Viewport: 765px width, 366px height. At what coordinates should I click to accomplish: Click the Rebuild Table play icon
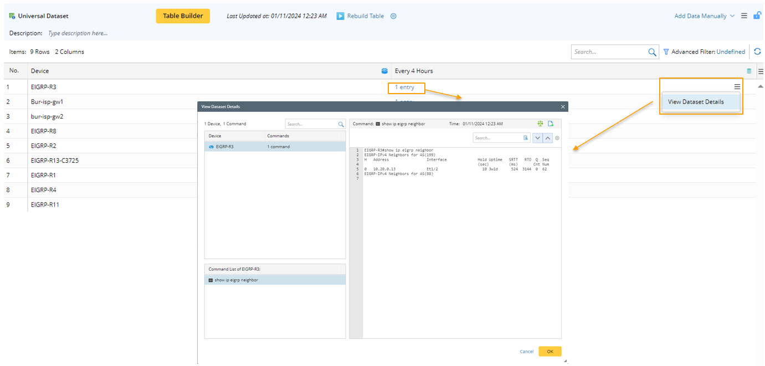click(x=341, y=16)
